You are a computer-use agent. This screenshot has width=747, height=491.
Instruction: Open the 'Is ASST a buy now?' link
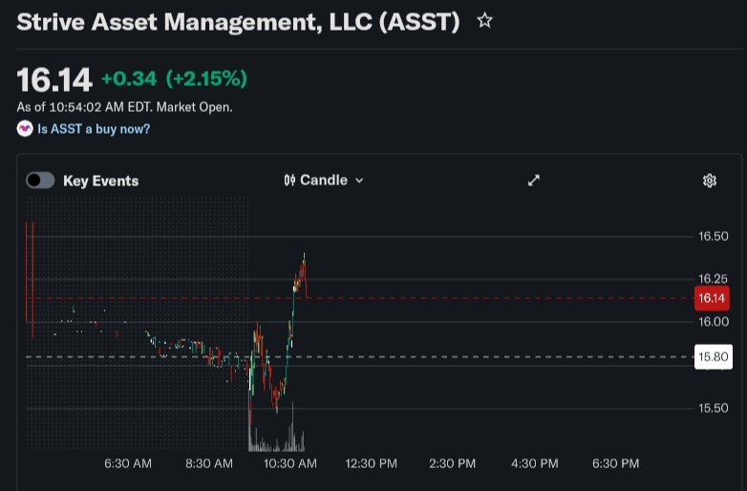94,129
